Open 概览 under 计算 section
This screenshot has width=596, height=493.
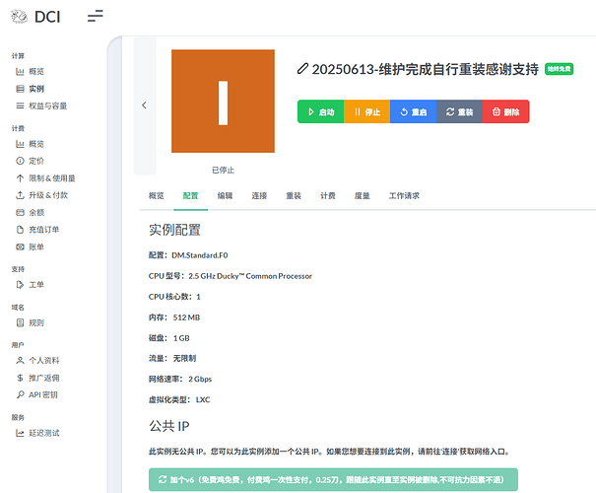click(30, 71)
